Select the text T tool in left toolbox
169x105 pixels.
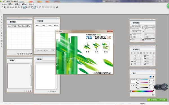coord(1,28)
